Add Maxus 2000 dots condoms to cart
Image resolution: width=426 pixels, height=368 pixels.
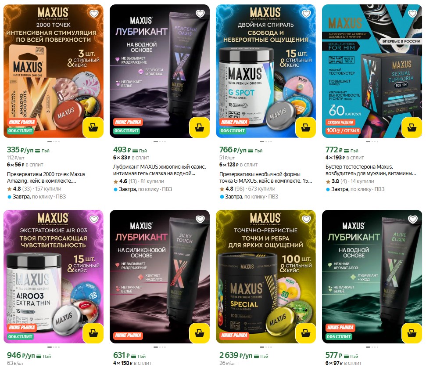(93, 127)
